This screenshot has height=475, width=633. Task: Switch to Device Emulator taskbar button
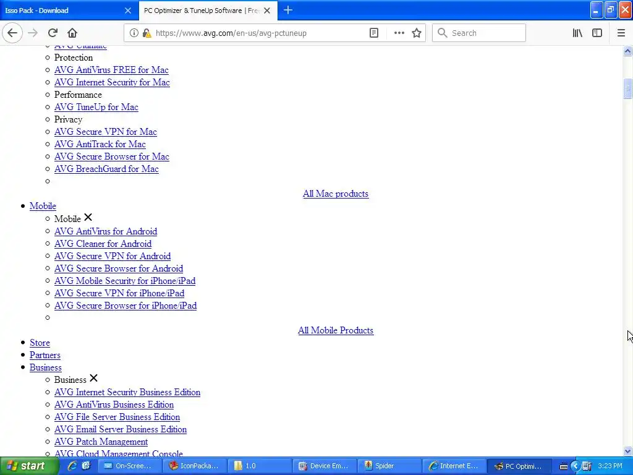[324, 466]
